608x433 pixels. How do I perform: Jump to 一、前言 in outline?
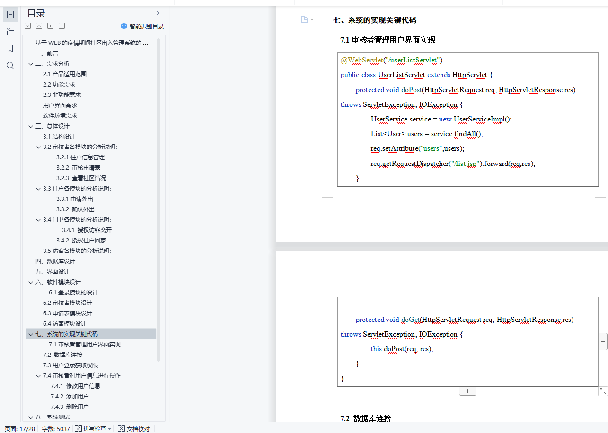point(47,53)
